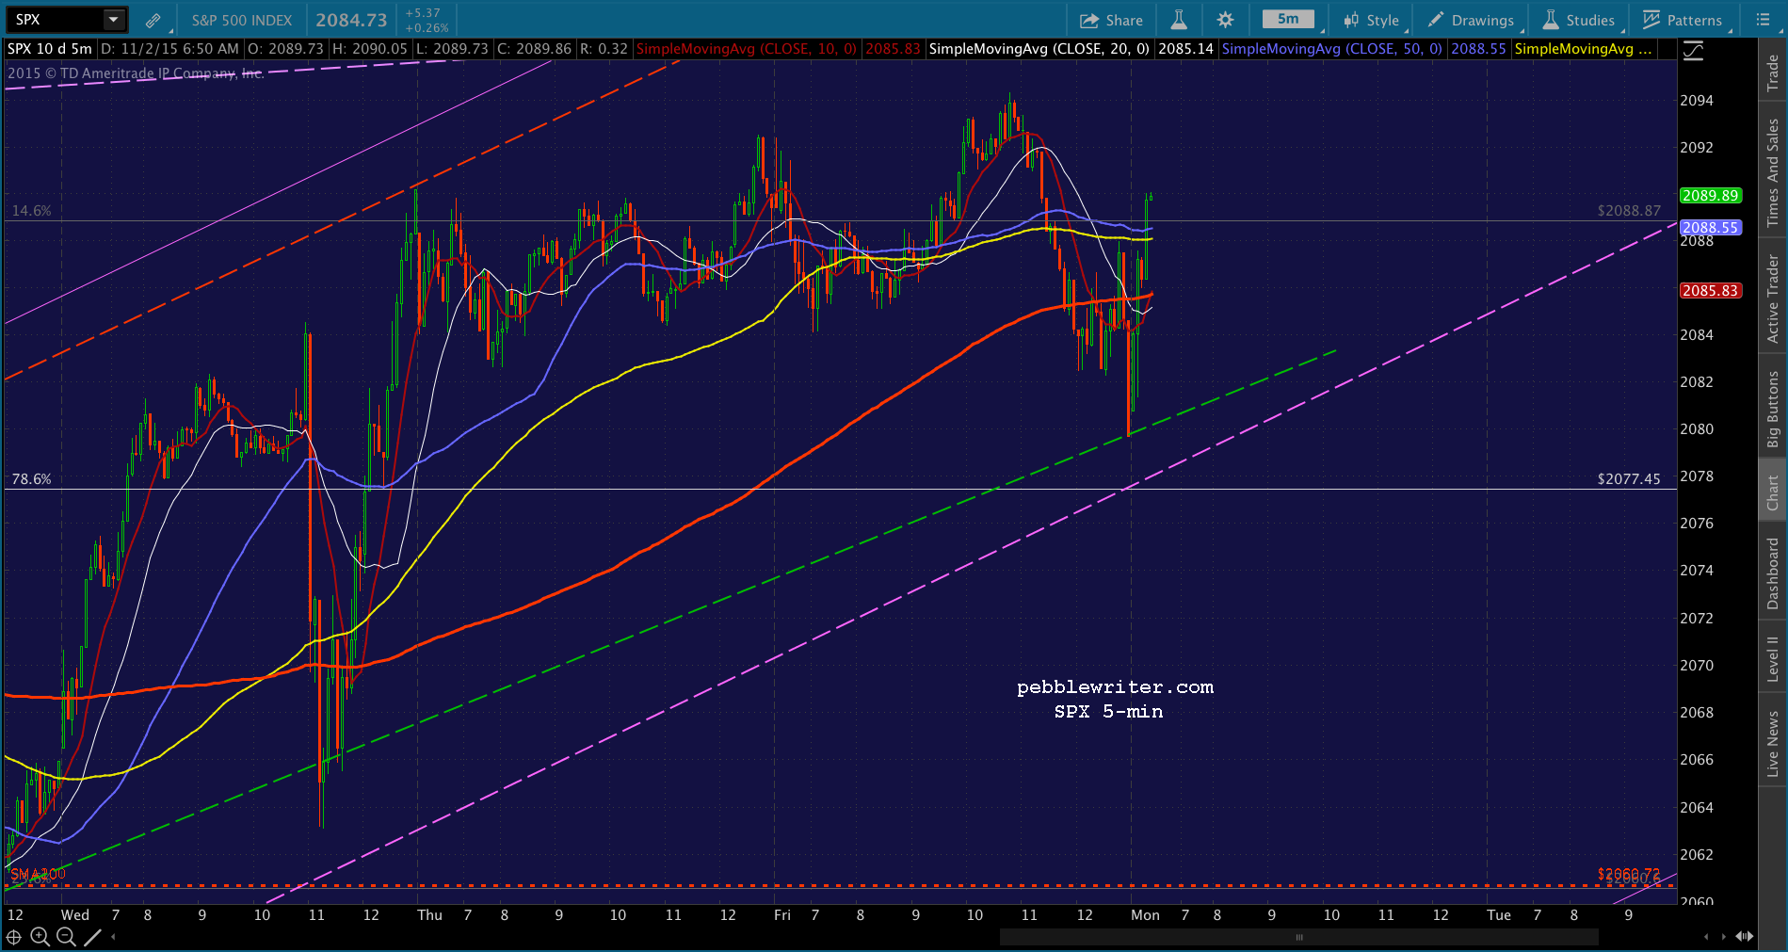Click the SMA200 label on chart
The height and width of the screenshot is (952, 1788).
pyautogui.click(x=38, y=875)
